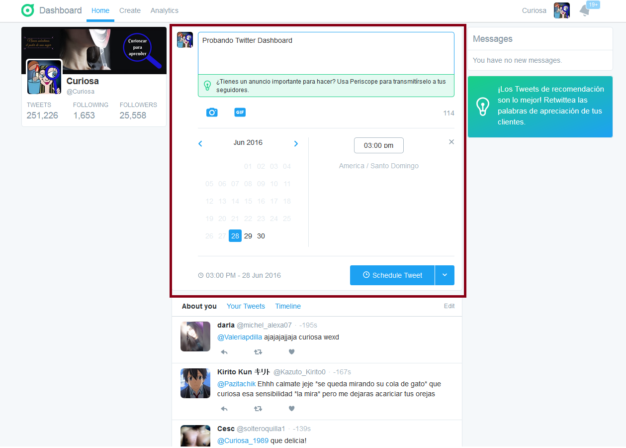
Task: Switch to the Your Tweets tab
Action: point(246,306)
